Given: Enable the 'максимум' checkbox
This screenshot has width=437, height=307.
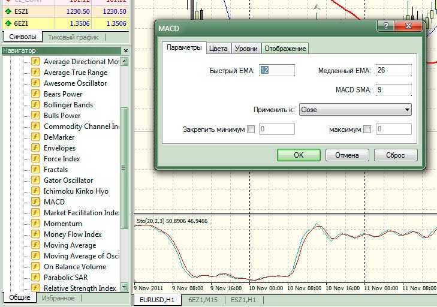Looking at the screenshot, I should [367, 129].
